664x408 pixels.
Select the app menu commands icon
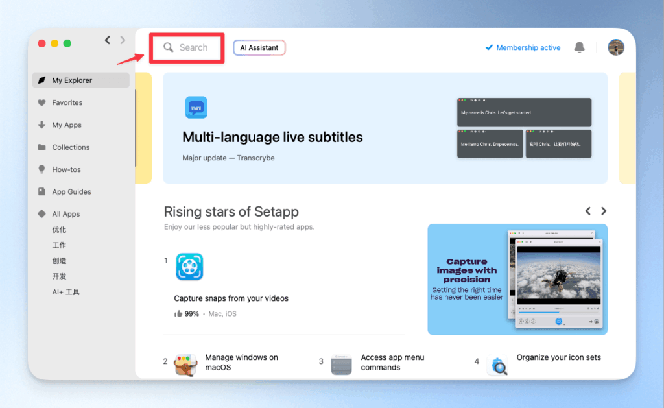pos(341,365)
